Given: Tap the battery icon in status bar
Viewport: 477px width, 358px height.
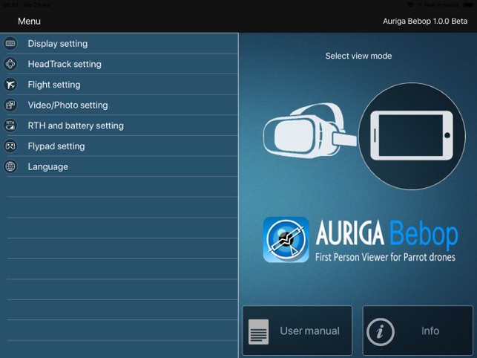Looking at the screenshot, I should pyautogui.click(x=468, y=4).
